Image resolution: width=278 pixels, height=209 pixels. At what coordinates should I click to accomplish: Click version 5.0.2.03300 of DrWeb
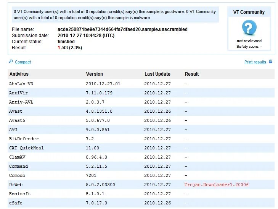point(101,185)
